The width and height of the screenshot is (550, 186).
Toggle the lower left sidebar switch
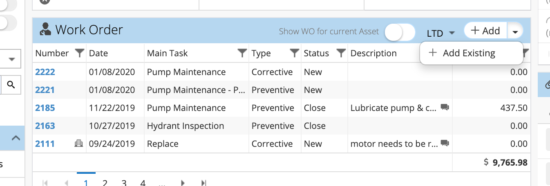[7, 22]
